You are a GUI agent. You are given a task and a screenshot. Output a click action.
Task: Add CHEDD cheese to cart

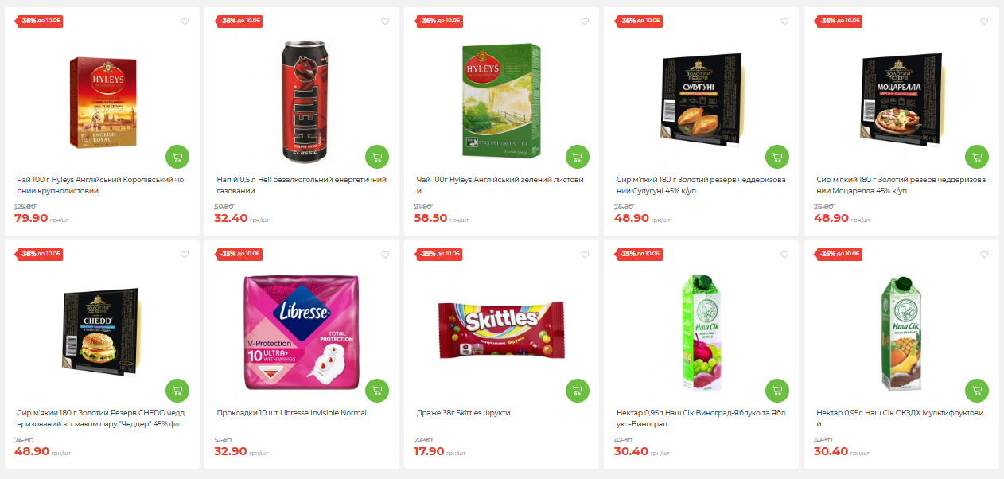coord(177,391)
